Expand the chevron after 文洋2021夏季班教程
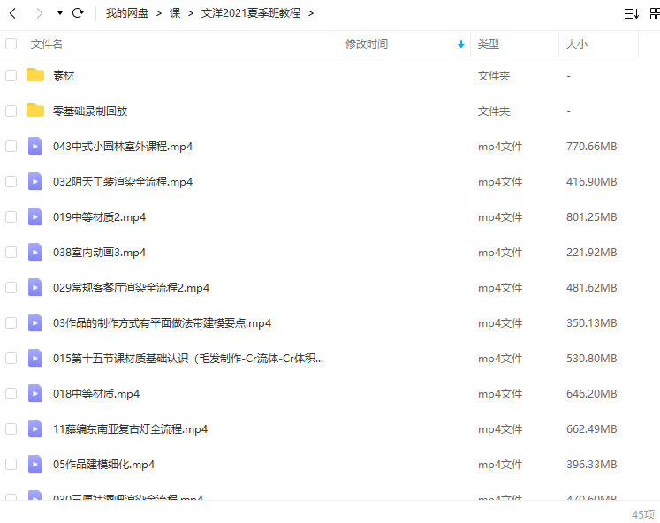 click(311, 13)
